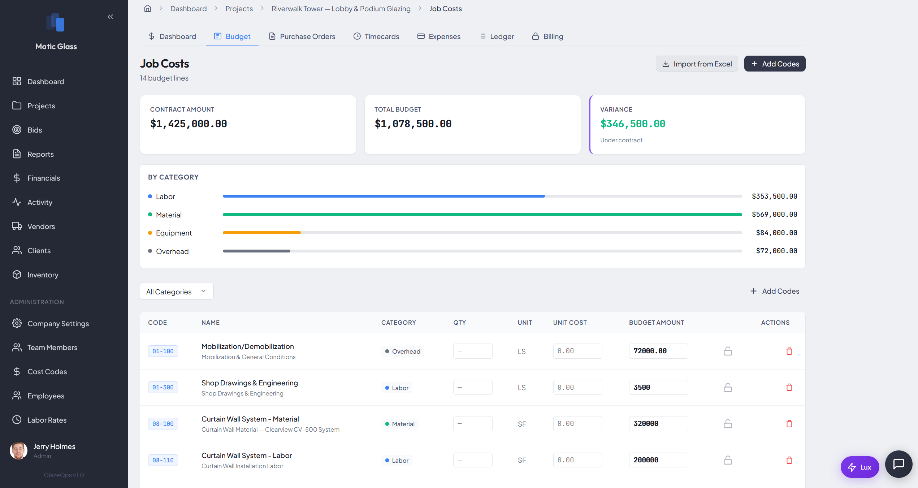Click the QTY input for Curtain Wall Labor
Screen dimensions: 918x488
click(x=472, y=460)
